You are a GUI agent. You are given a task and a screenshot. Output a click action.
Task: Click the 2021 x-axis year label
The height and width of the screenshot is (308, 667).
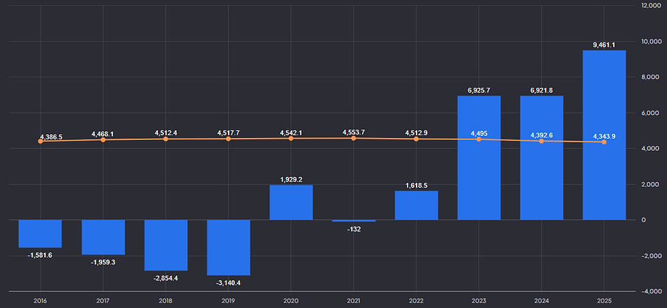(353, 300)
